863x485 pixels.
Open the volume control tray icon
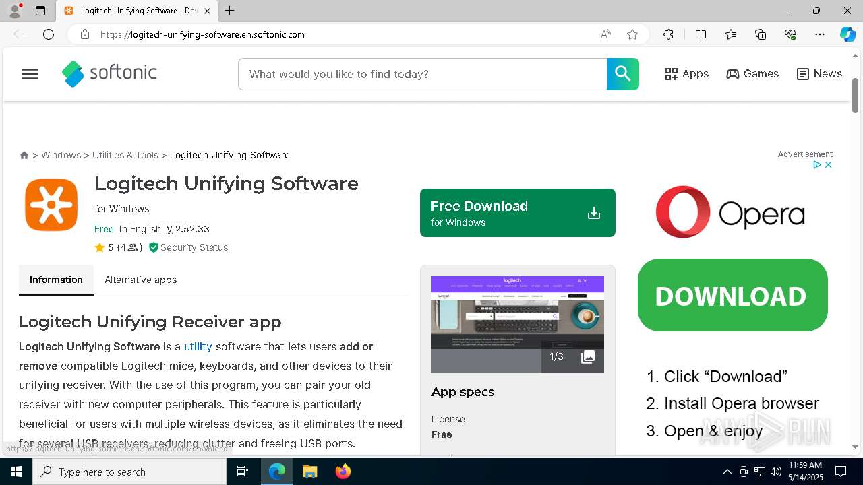776,472
